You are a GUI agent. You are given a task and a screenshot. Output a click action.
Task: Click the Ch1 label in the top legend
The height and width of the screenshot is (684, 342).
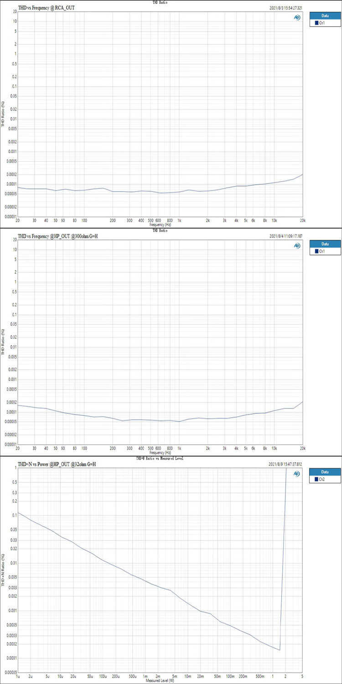[322, 23]
